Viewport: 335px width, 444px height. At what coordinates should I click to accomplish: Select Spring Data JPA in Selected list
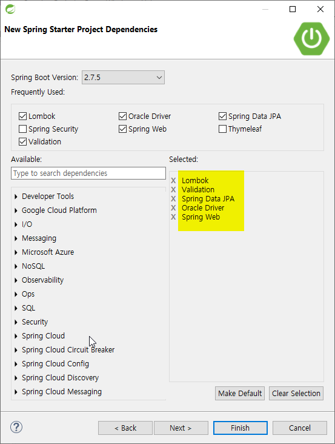[x=208, y=199]
